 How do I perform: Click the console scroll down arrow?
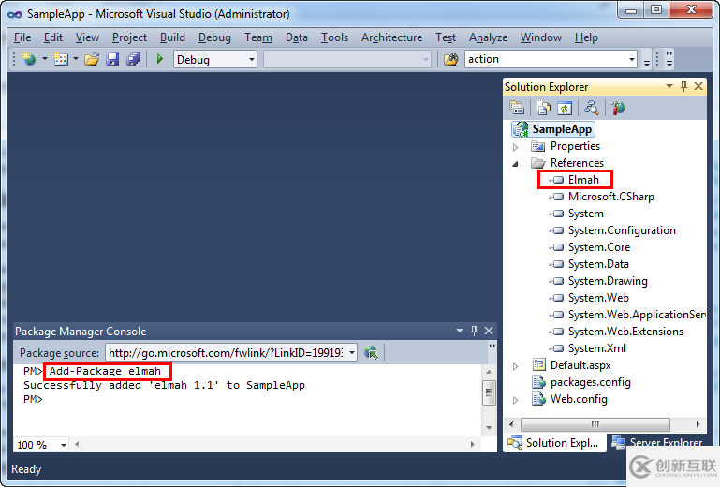click(489, 428)
